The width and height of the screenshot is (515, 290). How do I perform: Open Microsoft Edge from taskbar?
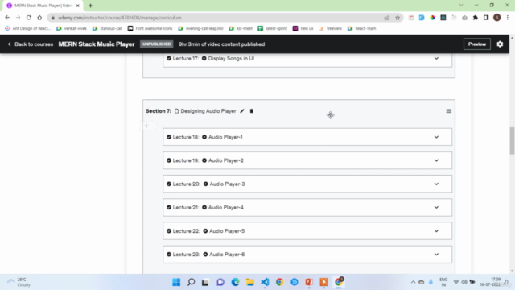click(x=235, y=282)
